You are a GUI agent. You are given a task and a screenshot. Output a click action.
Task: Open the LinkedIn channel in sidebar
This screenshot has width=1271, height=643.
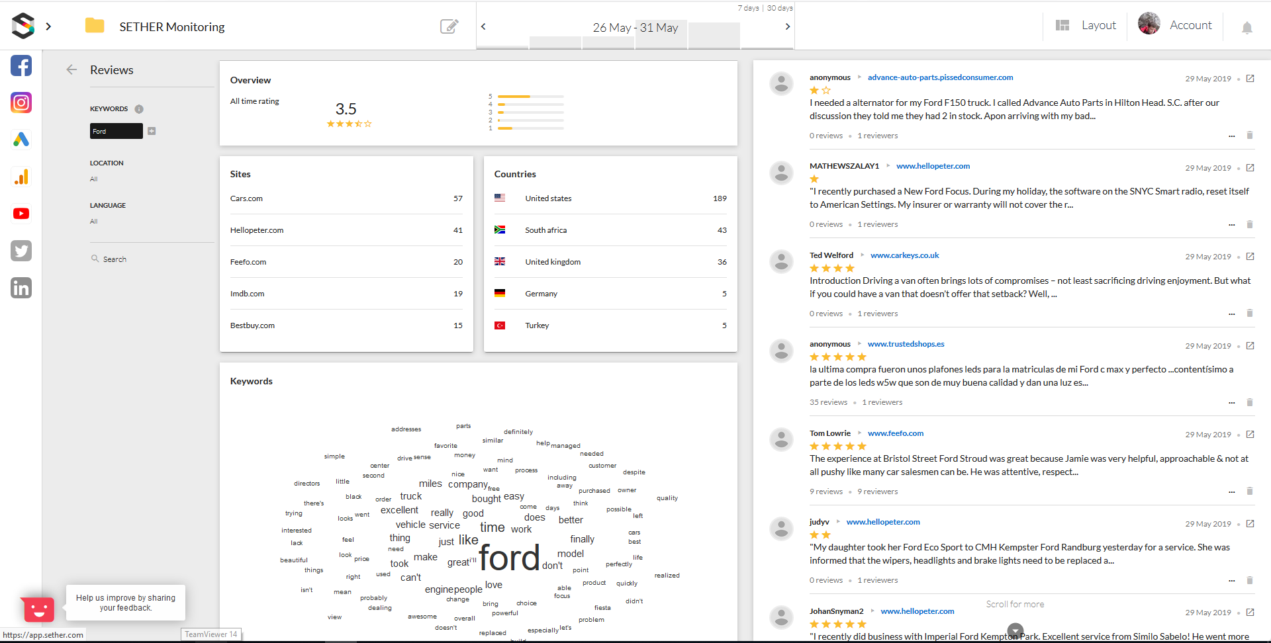(21, 288)
